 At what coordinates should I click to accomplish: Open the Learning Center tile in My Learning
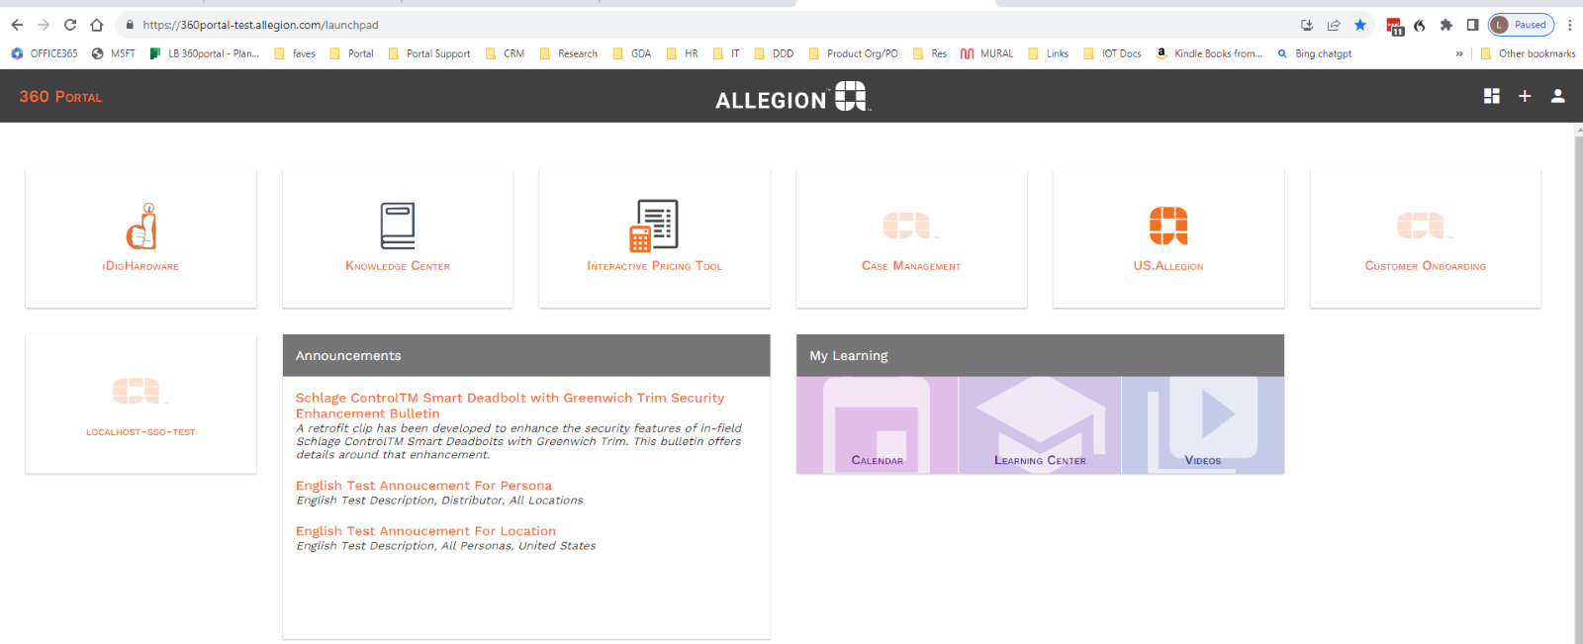1040,424
